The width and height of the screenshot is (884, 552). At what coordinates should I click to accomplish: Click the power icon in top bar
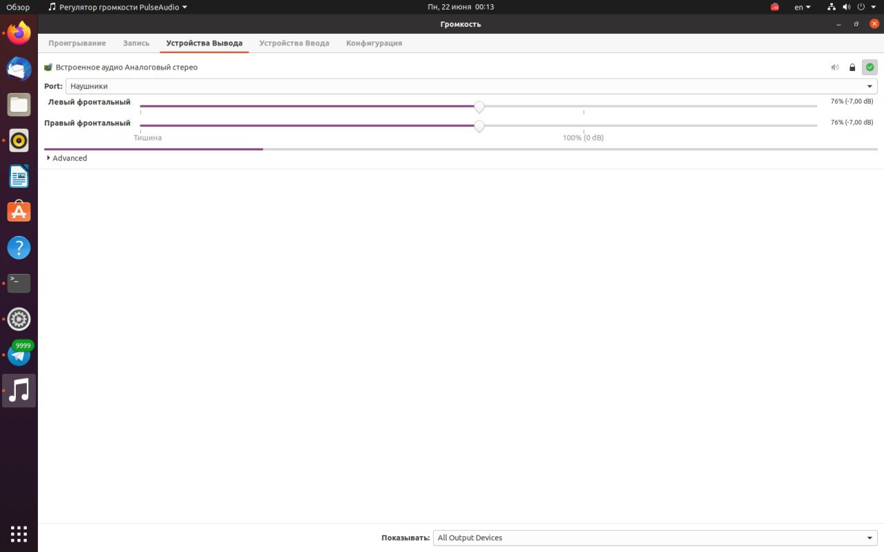click(861, 7)
